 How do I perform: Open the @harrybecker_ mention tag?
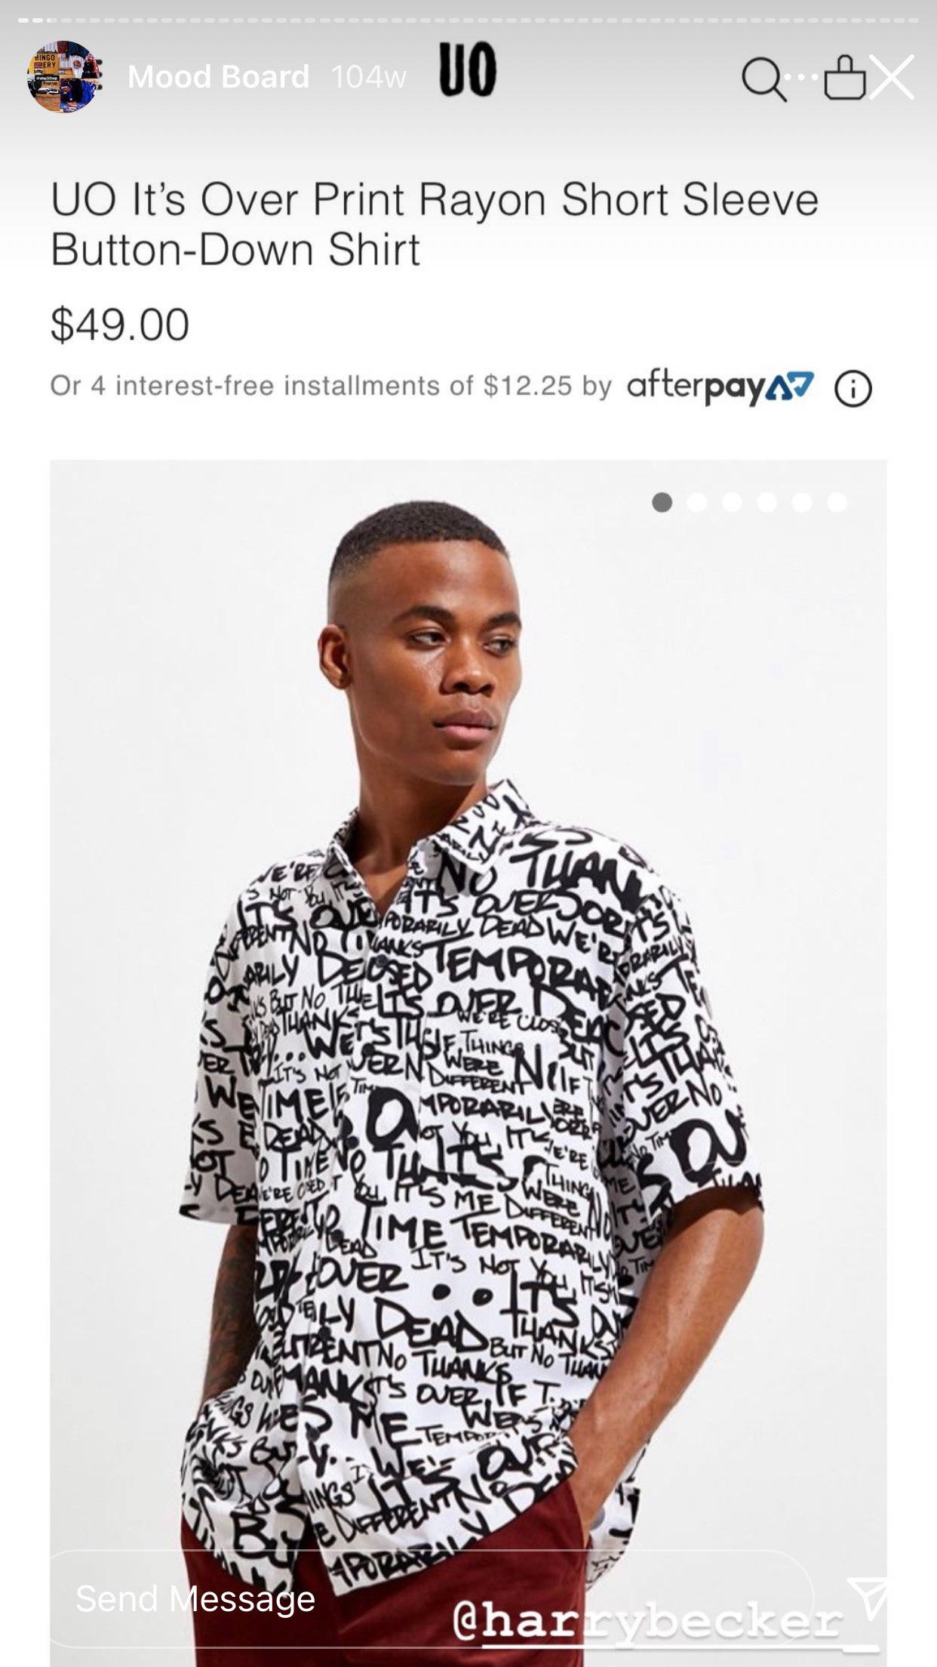point(664,1620)
